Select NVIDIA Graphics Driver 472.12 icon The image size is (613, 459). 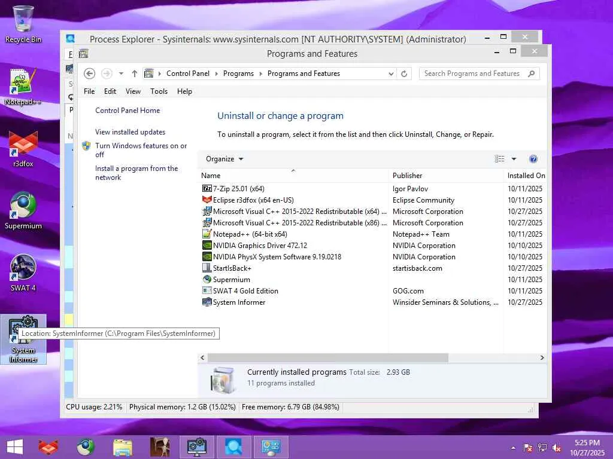[x=207, y=245]
